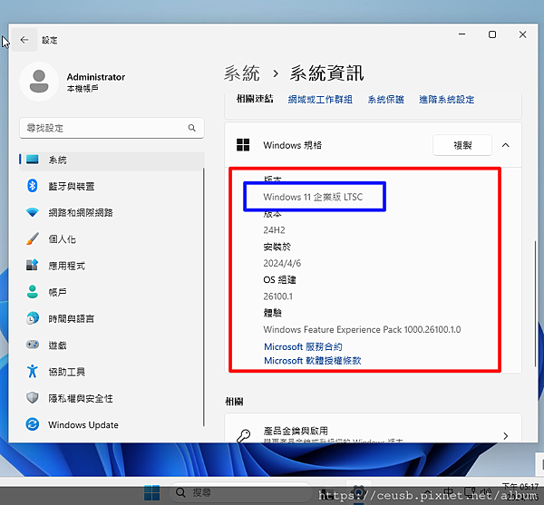Screen dimensions: 544x505
Task: Click the key icon beside 產品金鑰與啟用
Action: click(244, 435)
